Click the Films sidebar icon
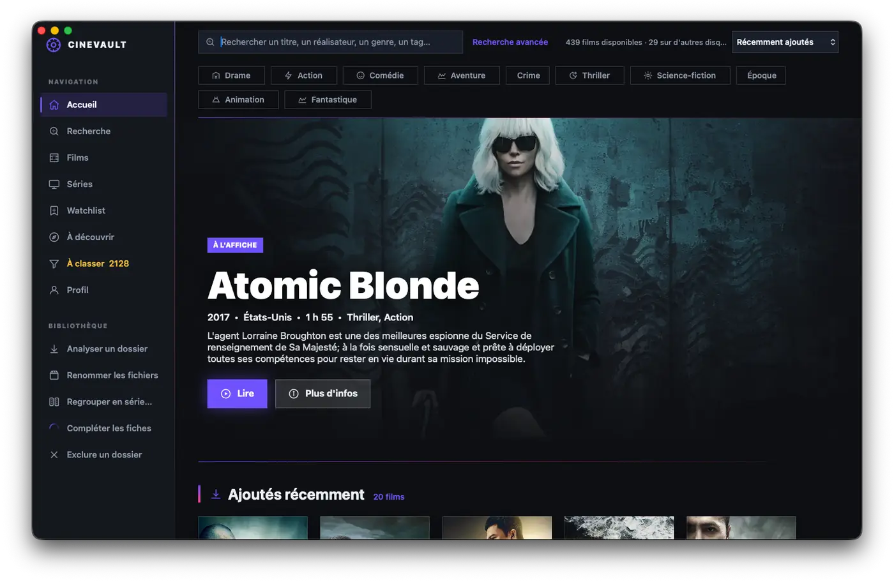The height and width of the screenshot is (582, 894). (54, 158)
